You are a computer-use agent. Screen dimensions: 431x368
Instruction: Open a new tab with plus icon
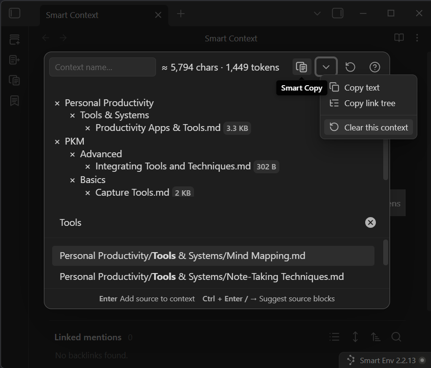180,14
